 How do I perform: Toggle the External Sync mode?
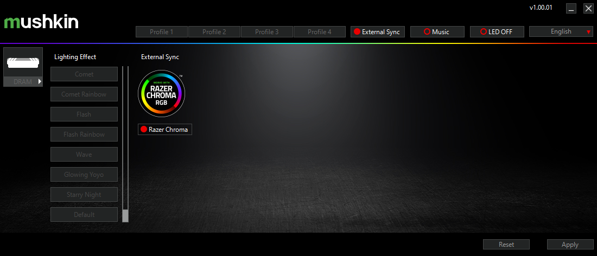(377, 31)
